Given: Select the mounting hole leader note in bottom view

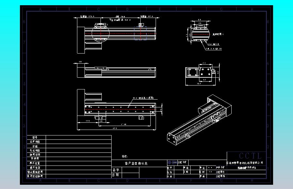Looking at the screenshot, I should point(143,98).
